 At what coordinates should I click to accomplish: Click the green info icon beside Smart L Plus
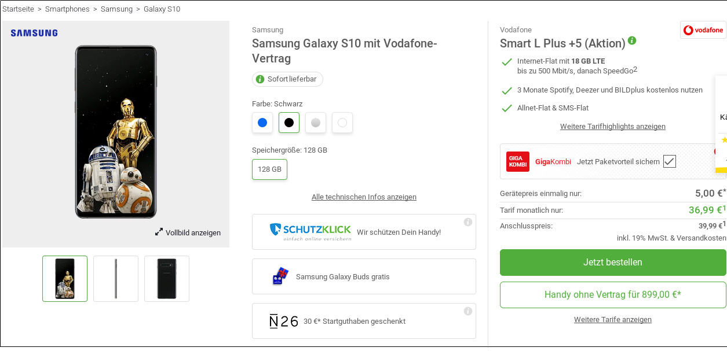click(x=632, y=40)
